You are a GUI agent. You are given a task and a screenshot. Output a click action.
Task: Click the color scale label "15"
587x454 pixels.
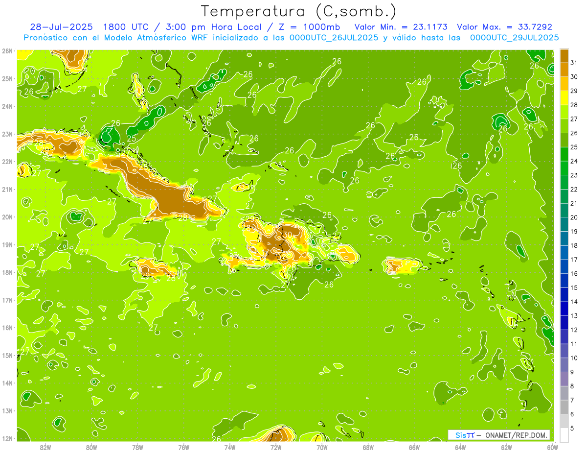point(574,287)
